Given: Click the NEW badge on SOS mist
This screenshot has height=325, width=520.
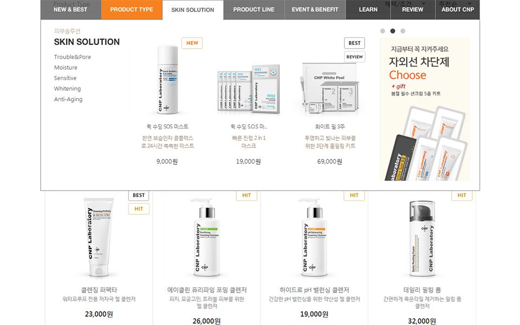Looking at the screenshot, I should tap(192, 43).
